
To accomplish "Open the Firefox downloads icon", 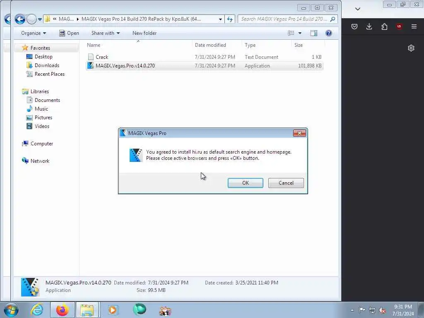I will 369,26.
